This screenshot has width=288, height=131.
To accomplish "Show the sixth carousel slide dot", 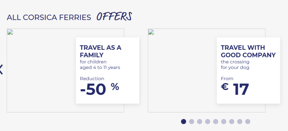I will (224, 121).
